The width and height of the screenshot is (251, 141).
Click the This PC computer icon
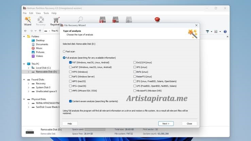pyautogui.click(x=29, y=64)
